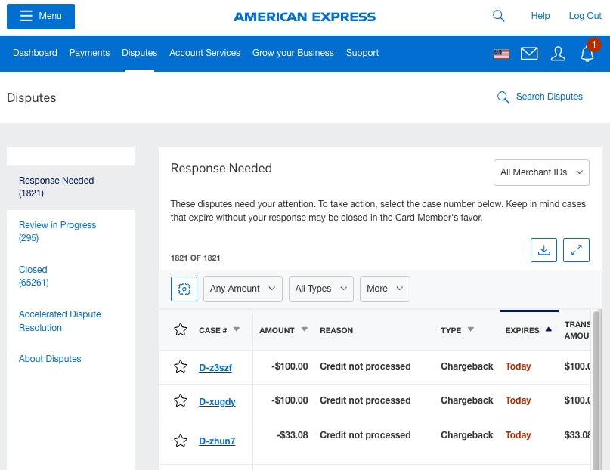
Task: Toggle the star on case D-zhun7
Action: 180,441
